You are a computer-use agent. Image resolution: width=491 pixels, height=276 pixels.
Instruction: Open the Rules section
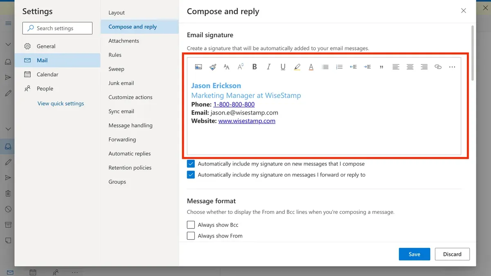point(140,55)
